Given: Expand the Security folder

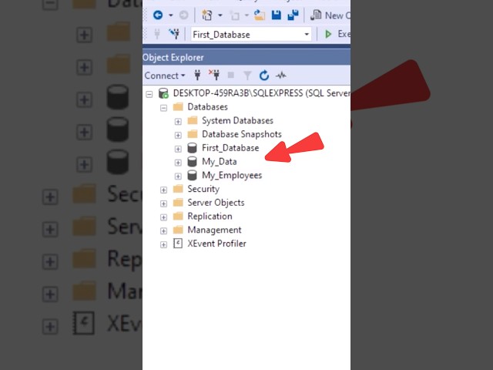Looking at the screenshot, I should click(x=163, y=190).
